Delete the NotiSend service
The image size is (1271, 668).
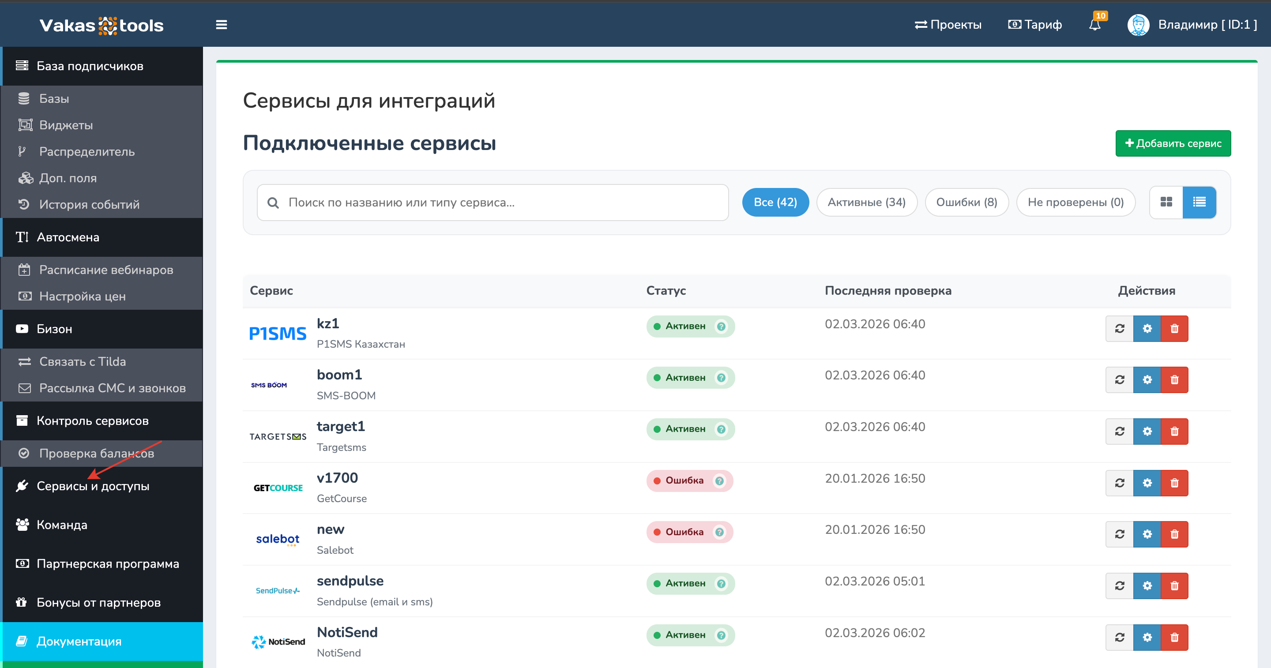[1174, 638]
